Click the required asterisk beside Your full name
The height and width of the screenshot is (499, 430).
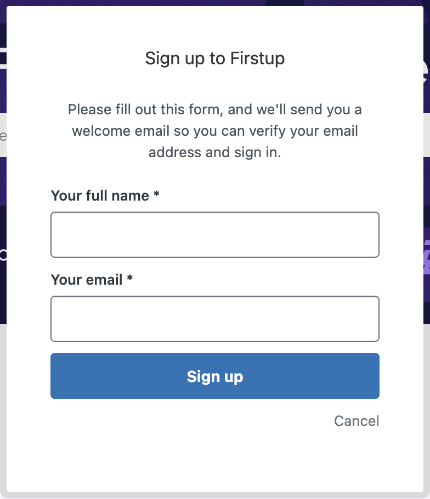coord(156,194)
